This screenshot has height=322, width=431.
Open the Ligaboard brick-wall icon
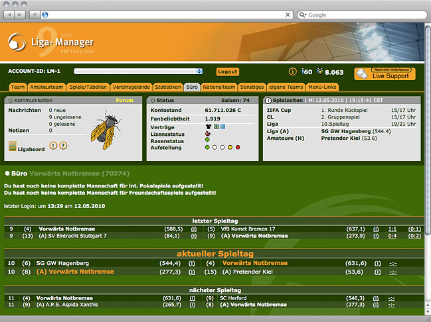13,146
